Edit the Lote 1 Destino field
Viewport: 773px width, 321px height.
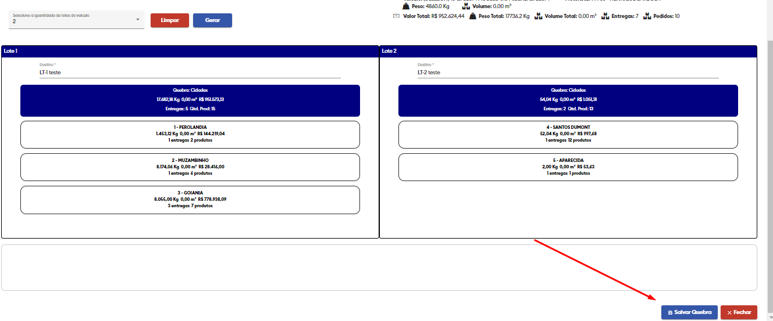coord(190,73)
